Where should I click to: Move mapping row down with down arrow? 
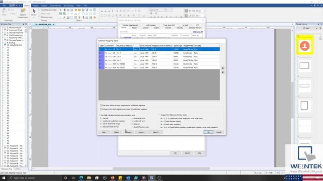(223, 72)
